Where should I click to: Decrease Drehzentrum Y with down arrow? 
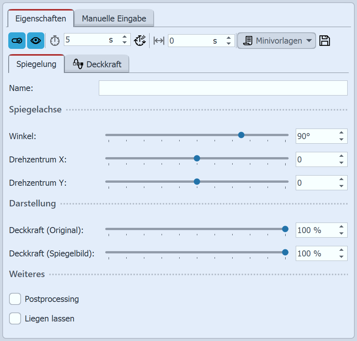341,186
